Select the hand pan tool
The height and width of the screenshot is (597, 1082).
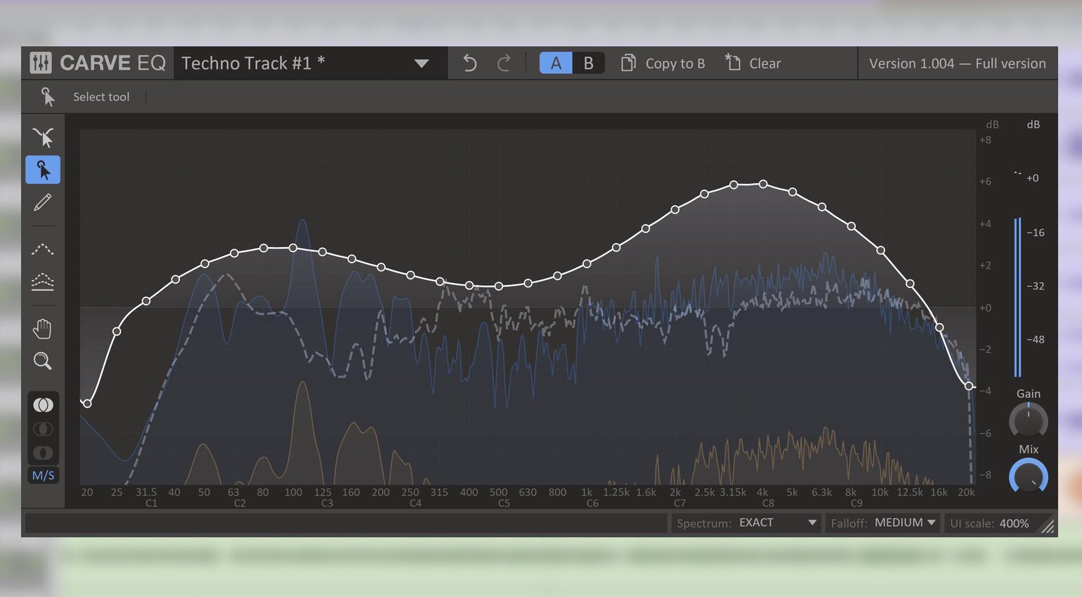point(43,329)
